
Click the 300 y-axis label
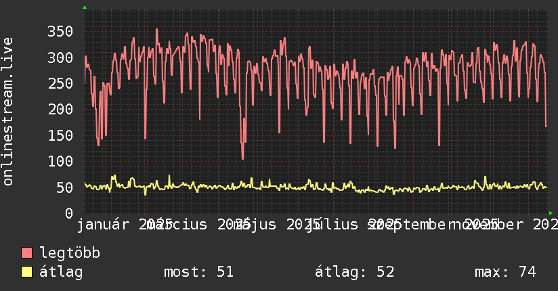pyautogui.click(x=60, y=58)
